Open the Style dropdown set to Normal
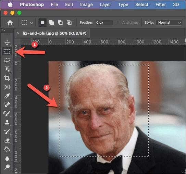 coord(169,23)
